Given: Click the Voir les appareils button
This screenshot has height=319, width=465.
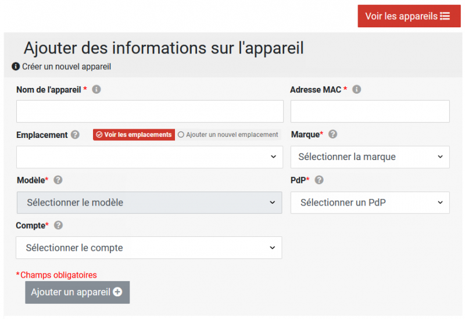Looking at the screenshot, I should coord(409,16).
